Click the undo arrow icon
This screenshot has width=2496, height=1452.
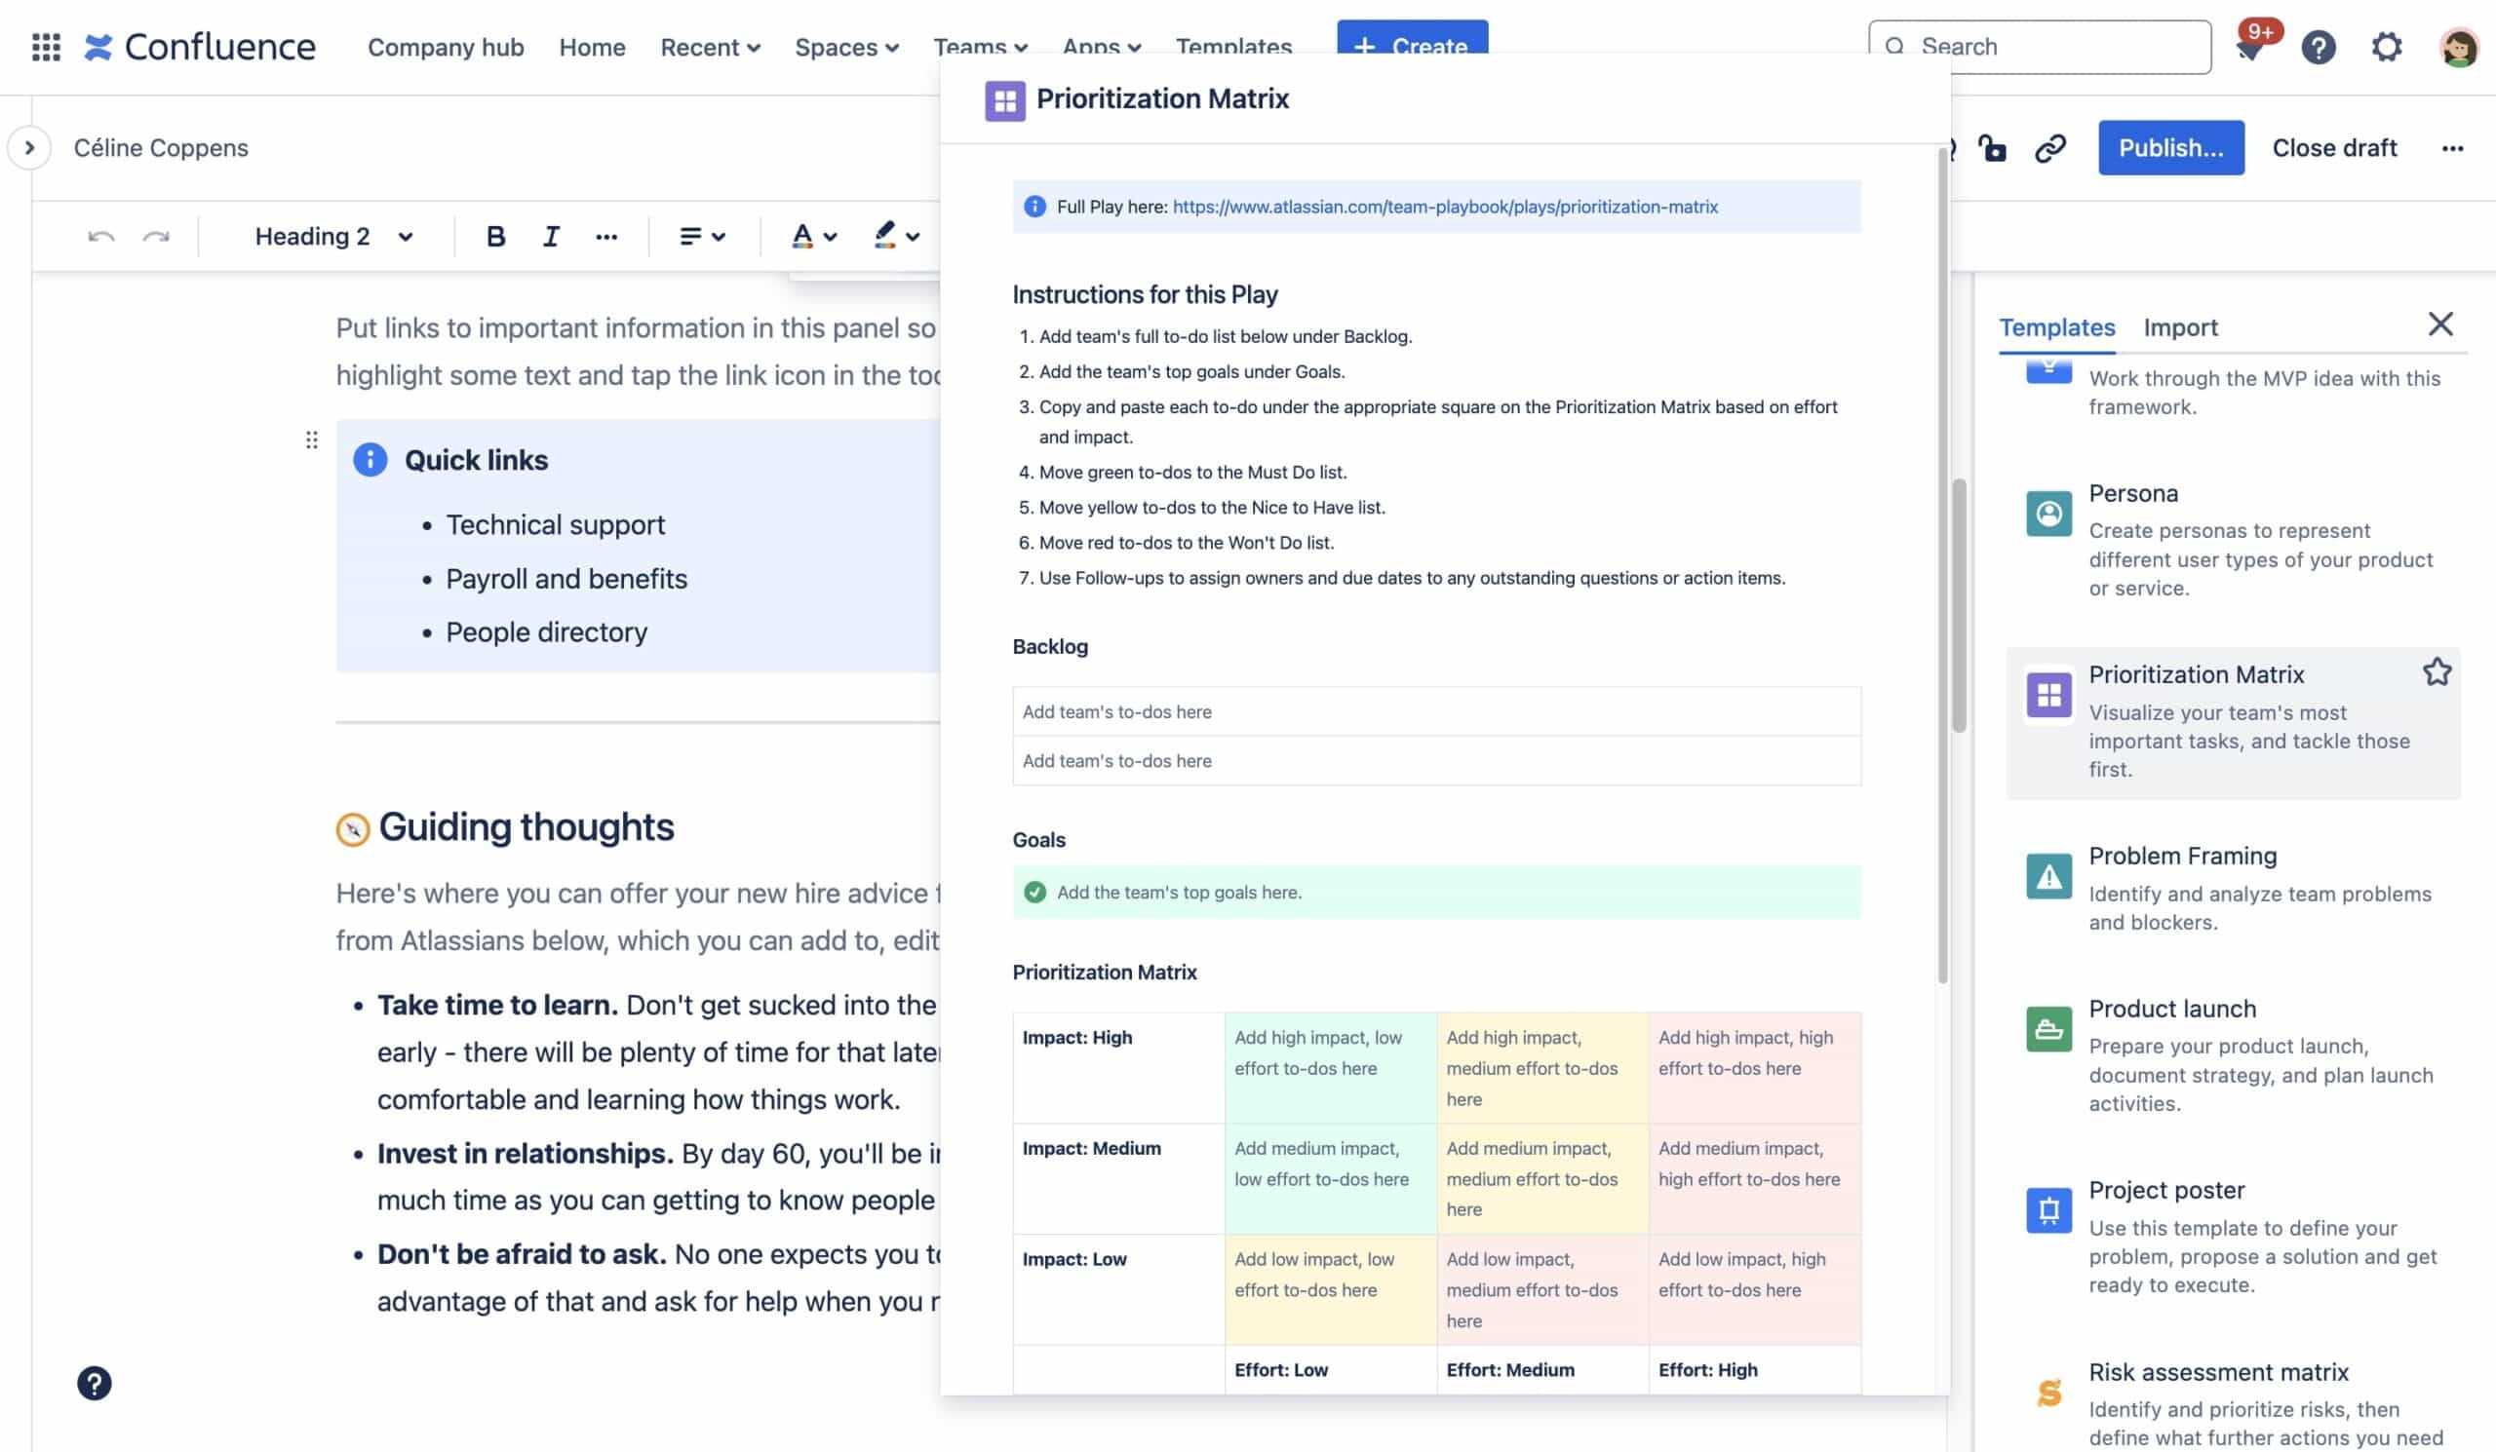[100, 236]
